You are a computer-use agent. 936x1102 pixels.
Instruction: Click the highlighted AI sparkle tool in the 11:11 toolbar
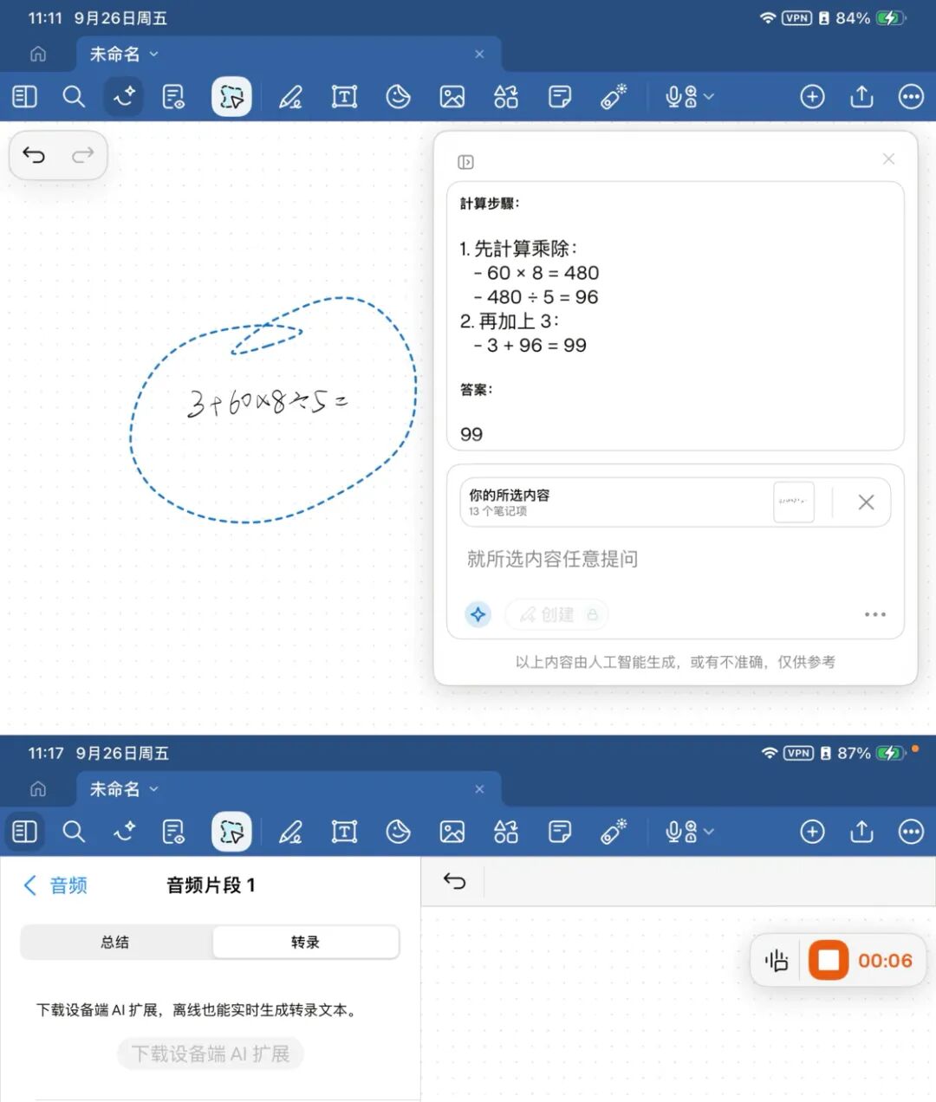(x=124, y=96)
